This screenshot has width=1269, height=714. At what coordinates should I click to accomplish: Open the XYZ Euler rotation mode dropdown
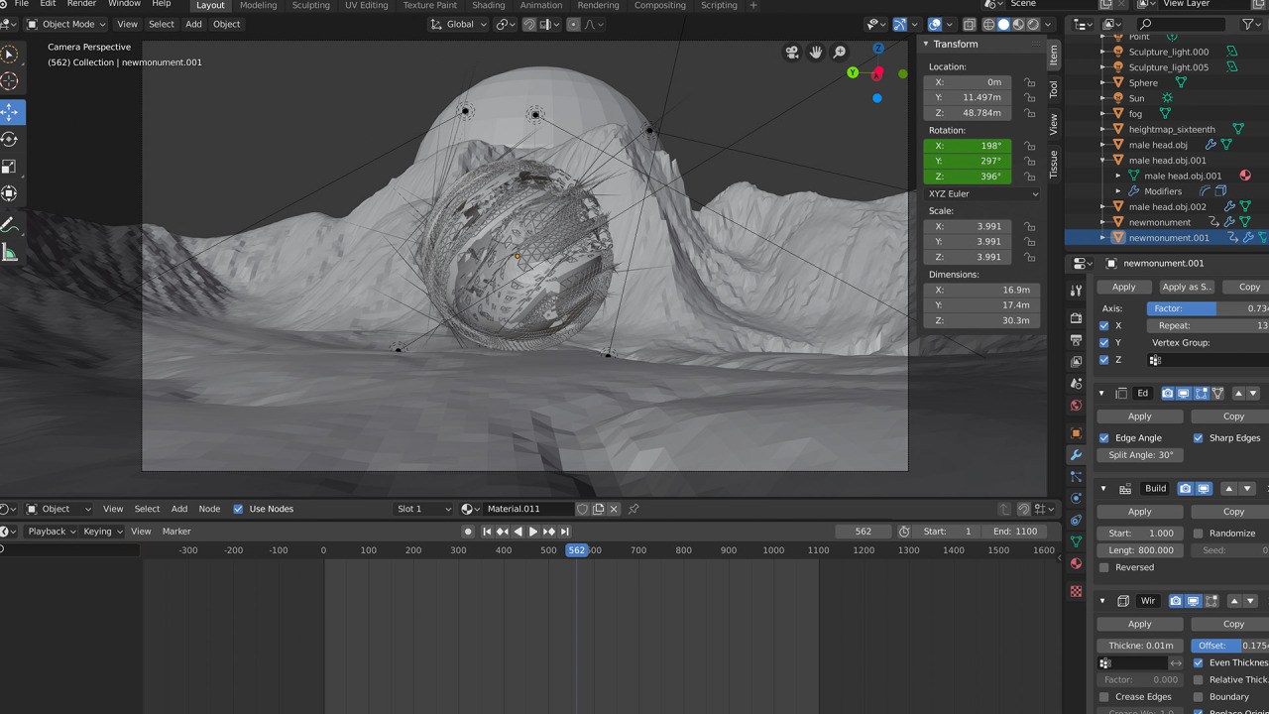982,194
